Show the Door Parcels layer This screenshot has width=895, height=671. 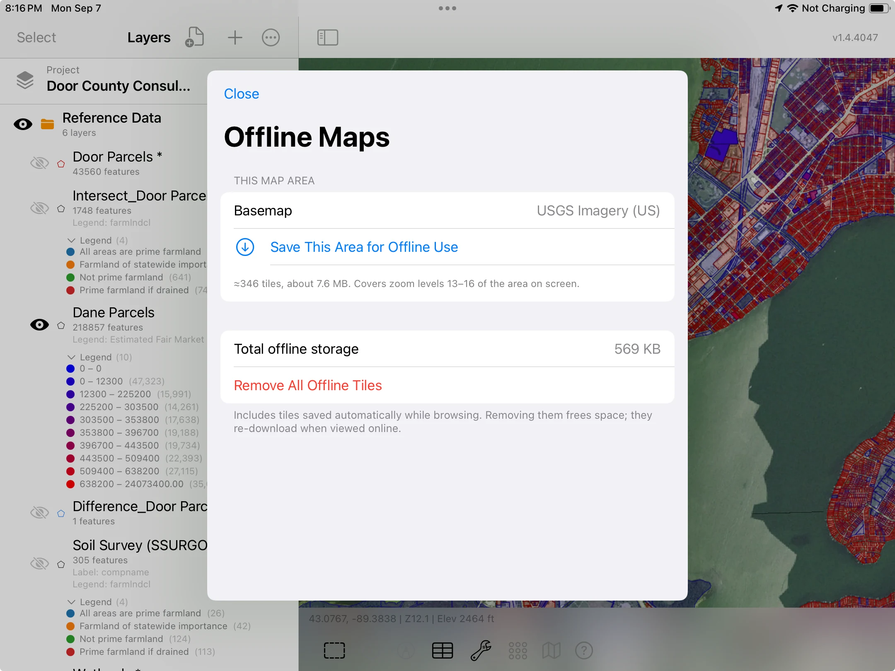point(39,163)
